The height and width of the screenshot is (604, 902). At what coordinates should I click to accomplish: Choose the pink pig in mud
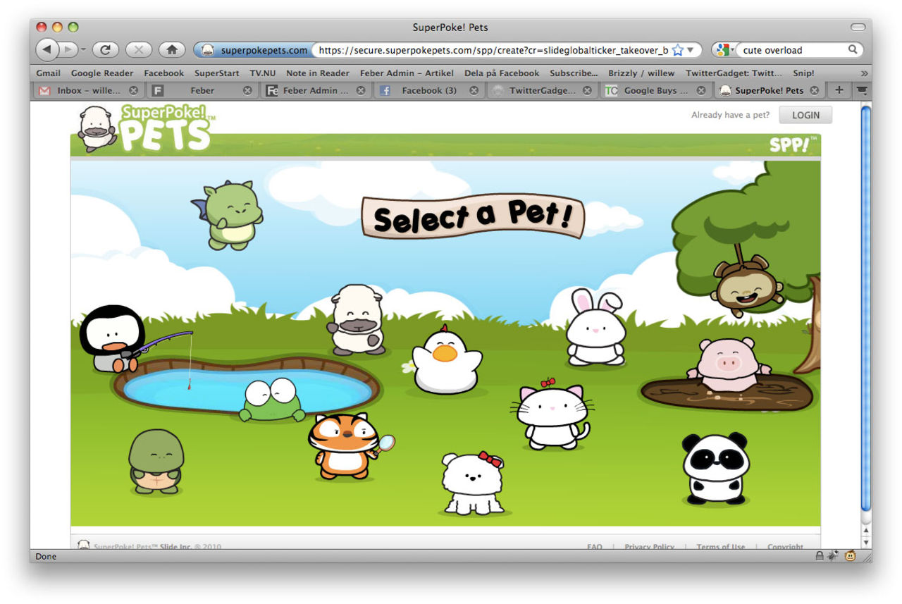[x=728, y=364]
